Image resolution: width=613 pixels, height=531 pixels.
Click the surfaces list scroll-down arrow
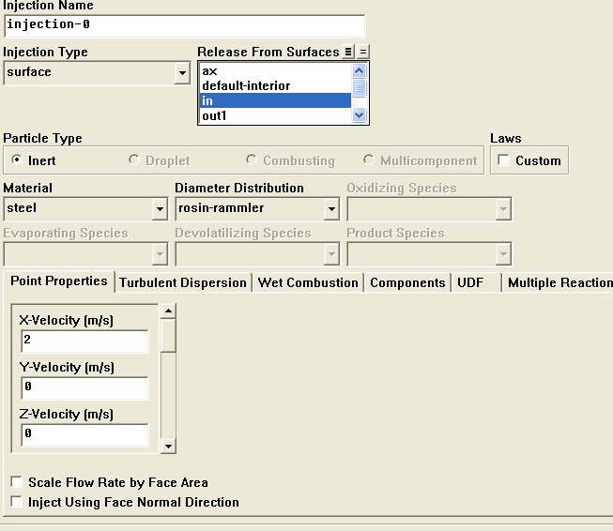point(359,115)
